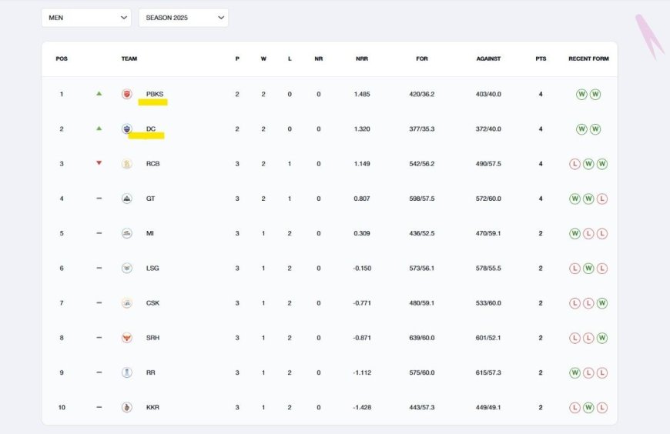Click FOR value 542/56.2

pos(422,164)
